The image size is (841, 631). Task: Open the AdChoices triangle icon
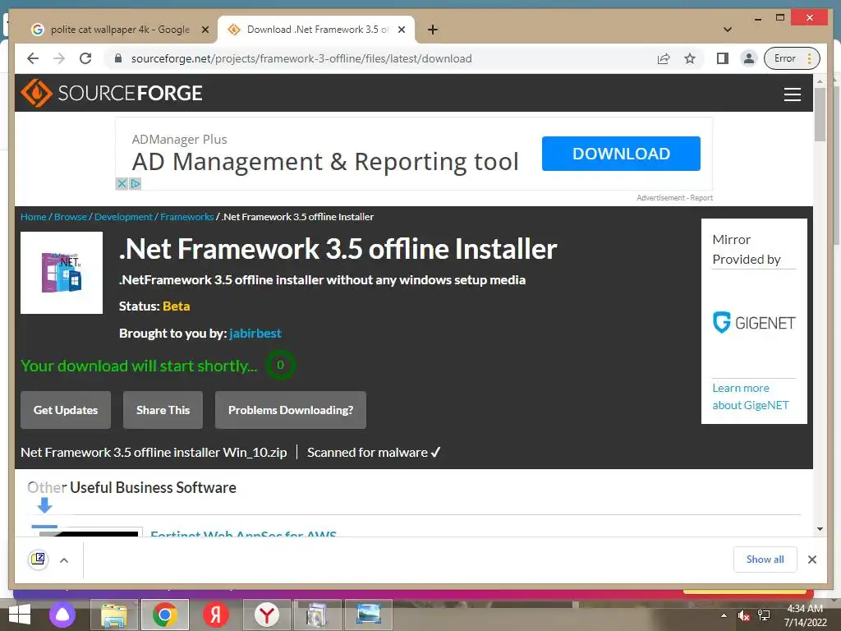tap(136, 183)
